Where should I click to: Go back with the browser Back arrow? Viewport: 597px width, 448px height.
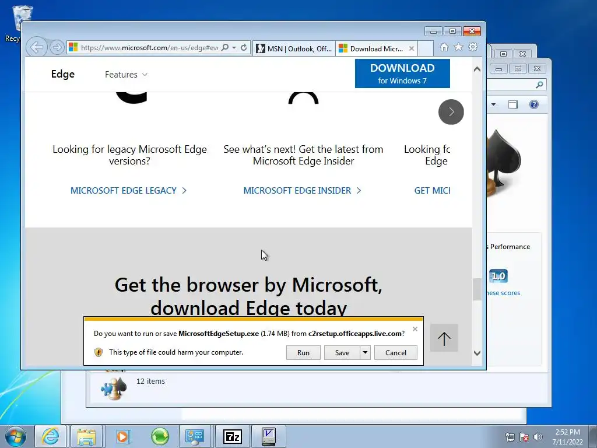[x=37, y=48]
